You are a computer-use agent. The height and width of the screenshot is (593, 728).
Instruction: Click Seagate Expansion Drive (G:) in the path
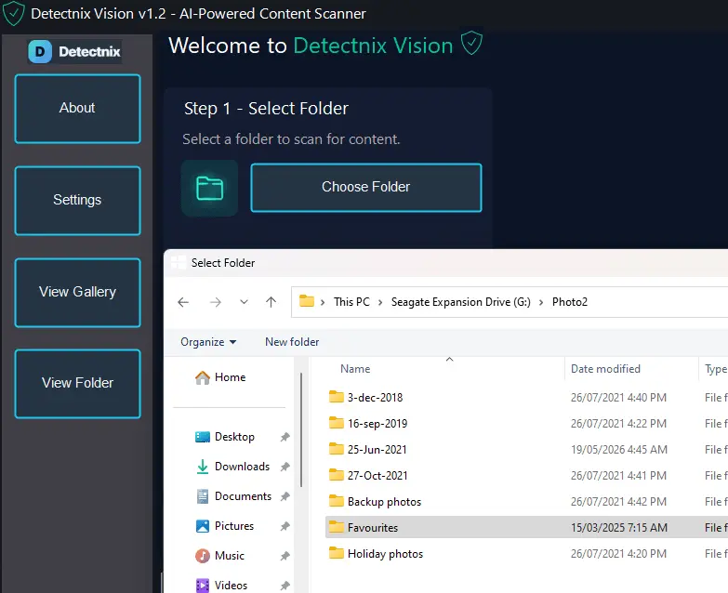[460, 302]
